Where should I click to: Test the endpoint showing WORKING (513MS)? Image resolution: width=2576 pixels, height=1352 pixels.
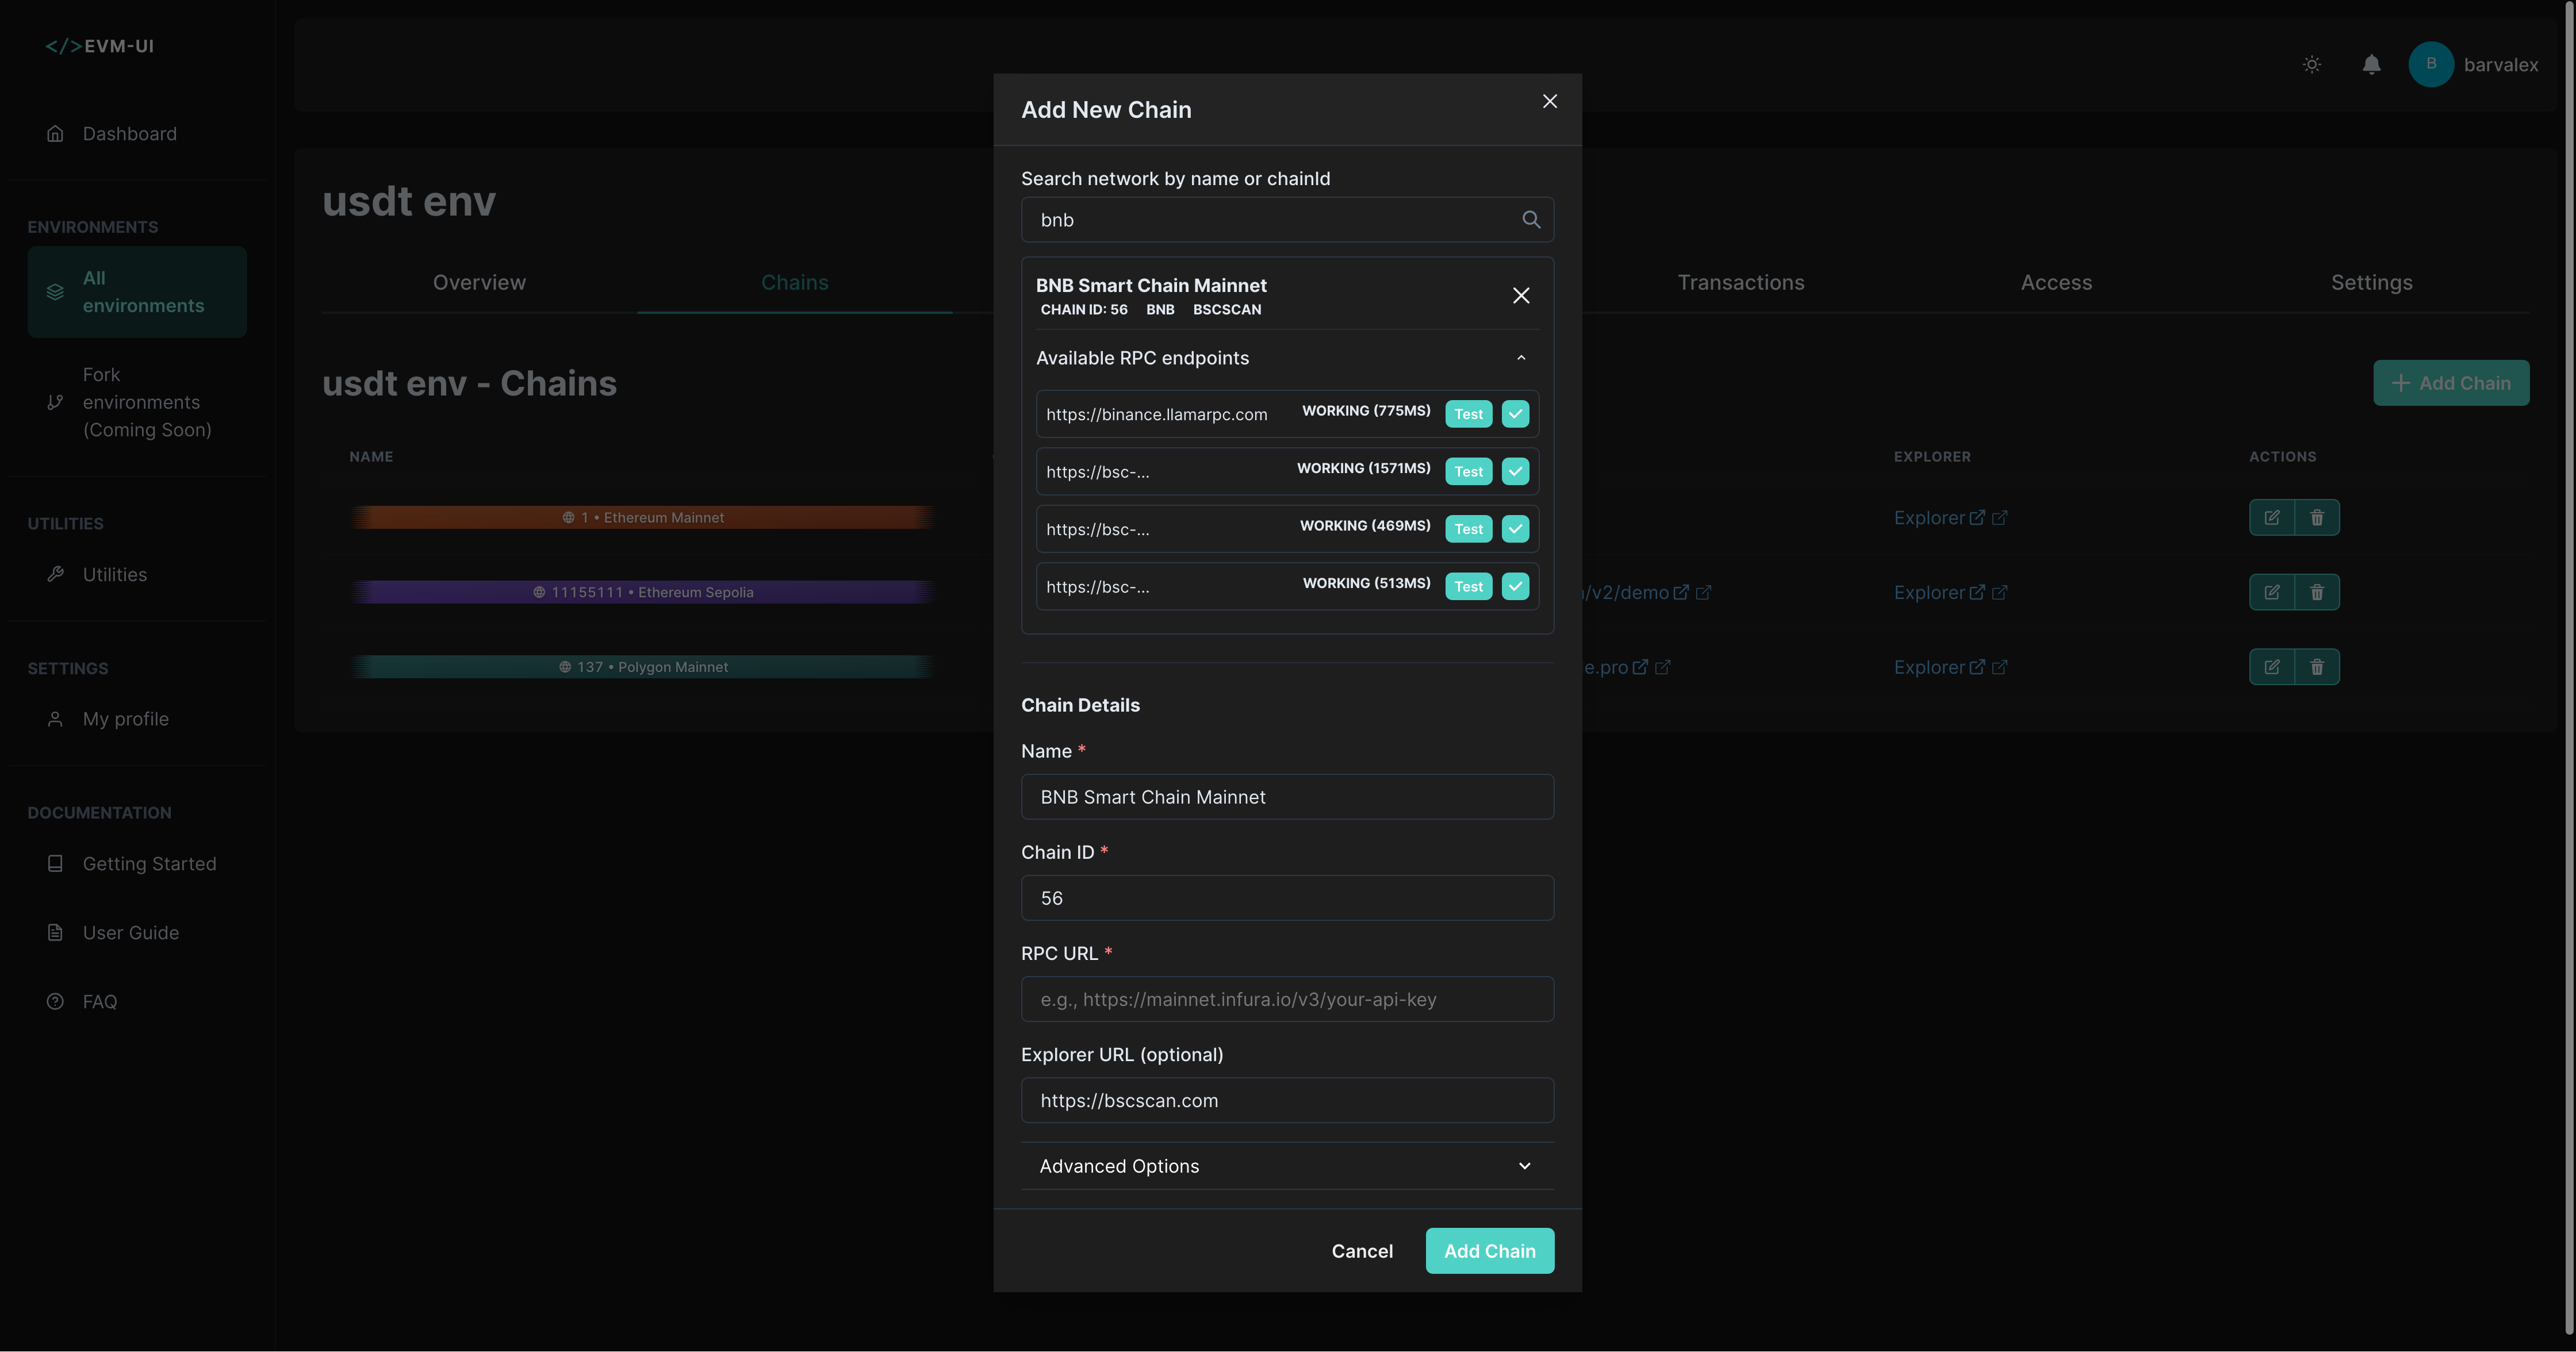1468,587
